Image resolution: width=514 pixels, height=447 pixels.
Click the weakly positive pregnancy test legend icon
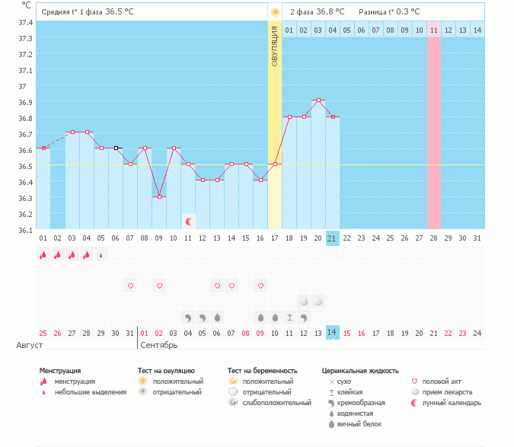pyautogui.click(x=232, y=403)
